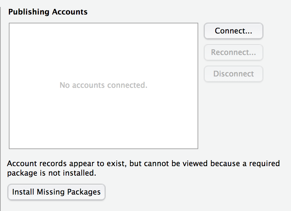Click the Connect... button
This screenshot has width=291, height=211.
click(x=233, y=31)
